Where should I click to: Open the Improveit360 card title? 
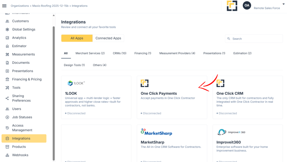228,142
